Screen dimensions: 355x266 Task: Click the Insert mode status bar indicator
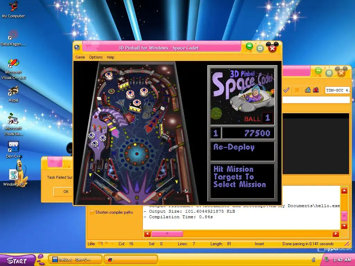259,244
